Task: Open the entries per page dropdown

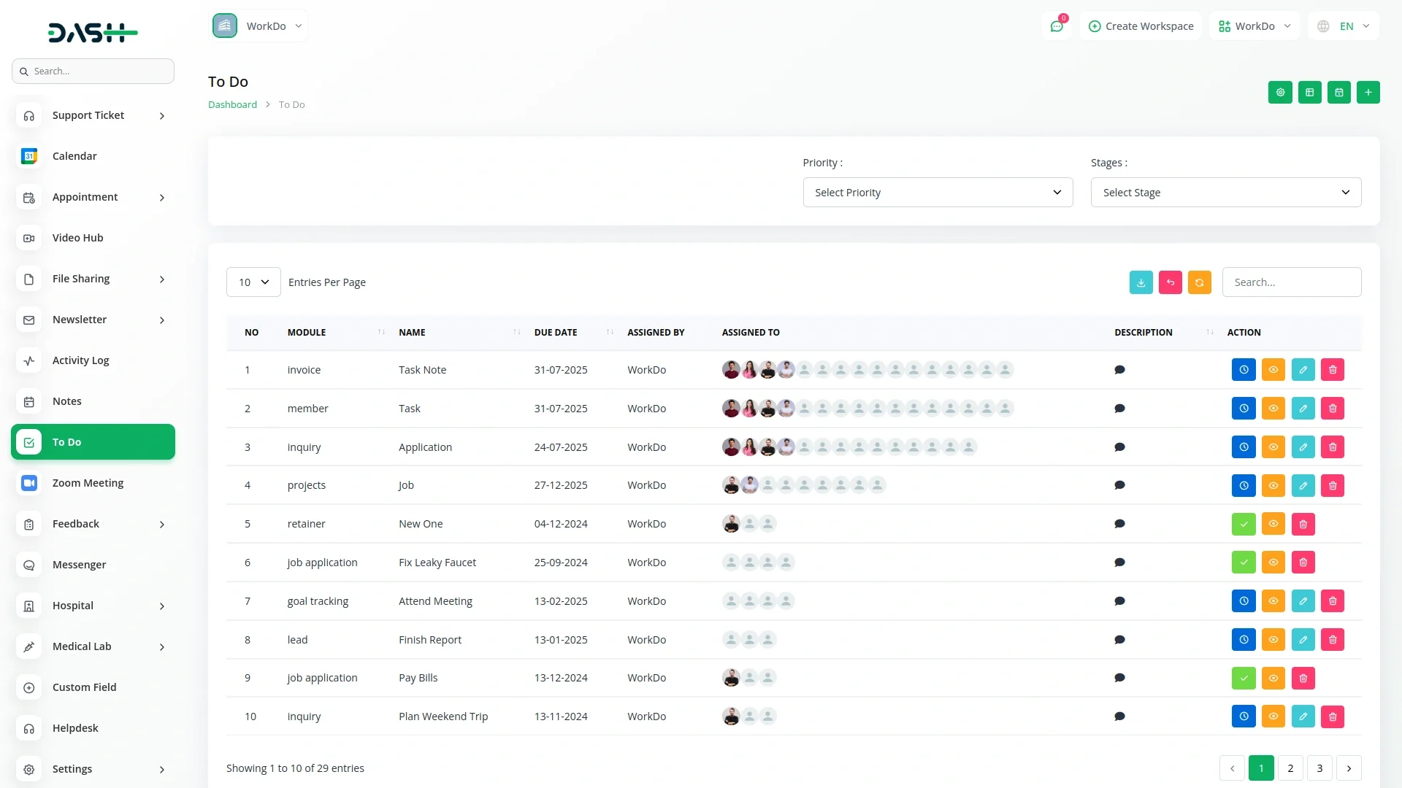Action: point(253,282)
